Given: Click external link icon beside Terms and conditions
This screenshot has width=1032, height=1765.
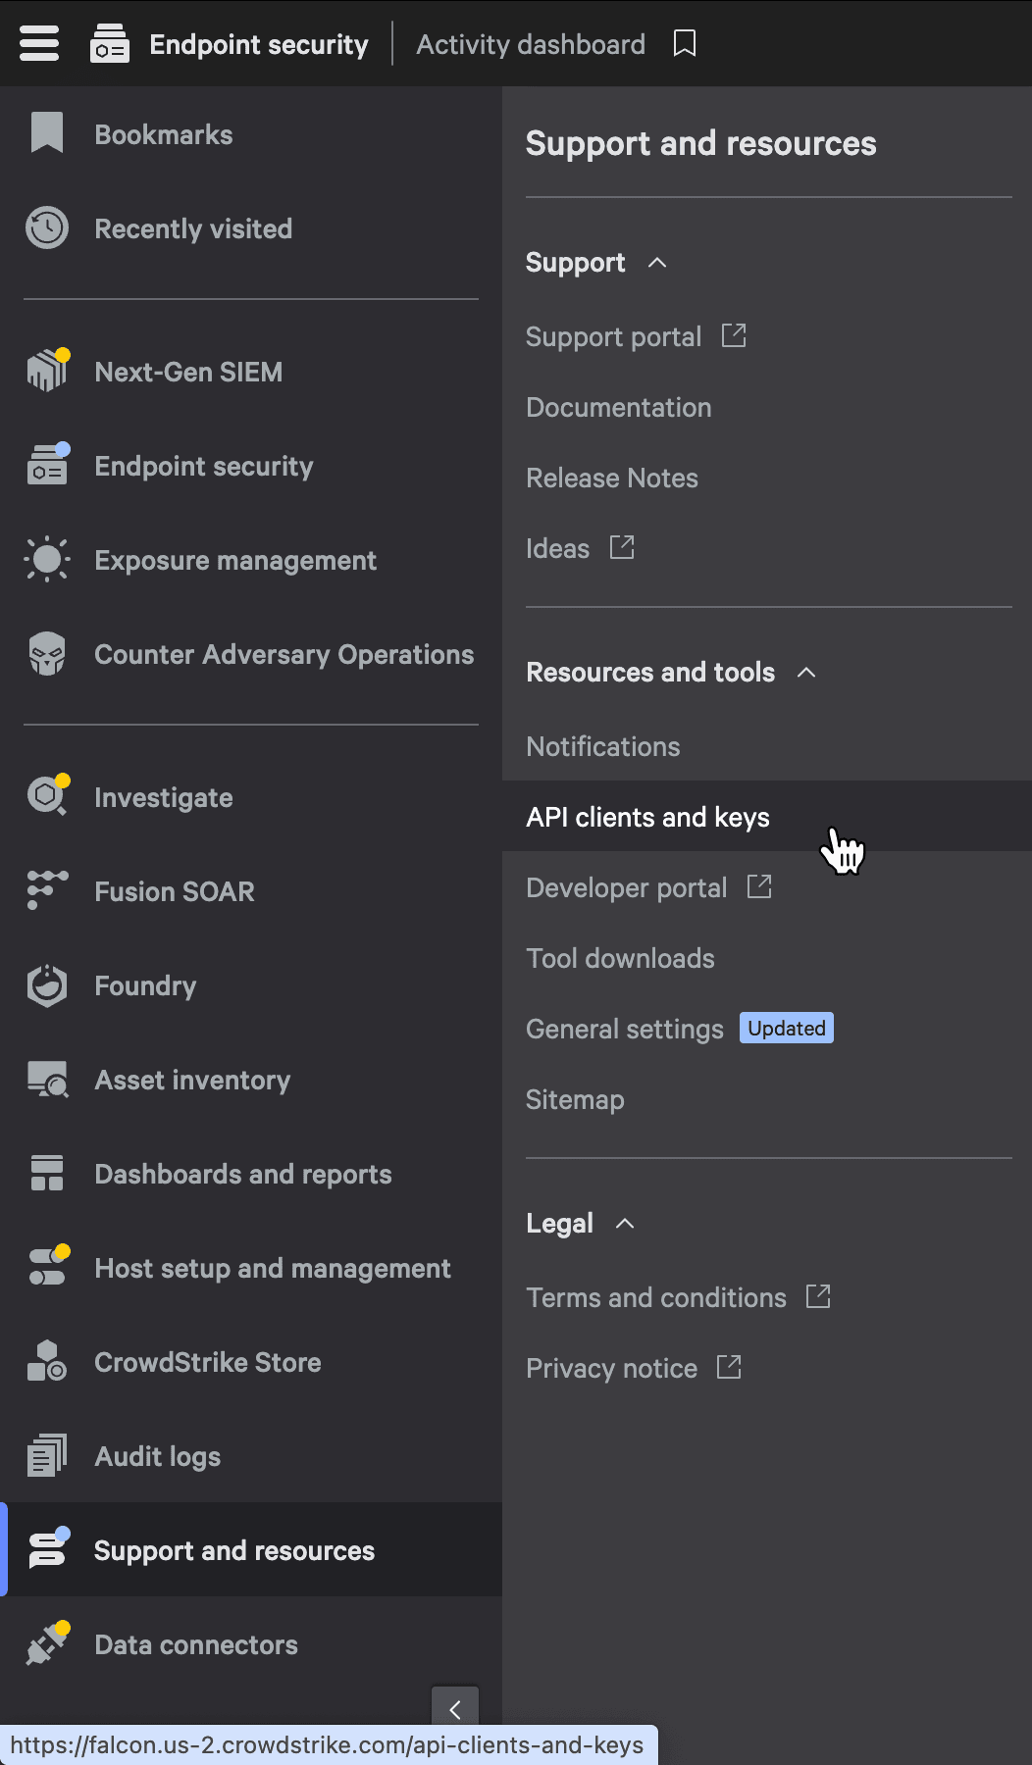Looking at the screenshot, I should point(818,1296).
